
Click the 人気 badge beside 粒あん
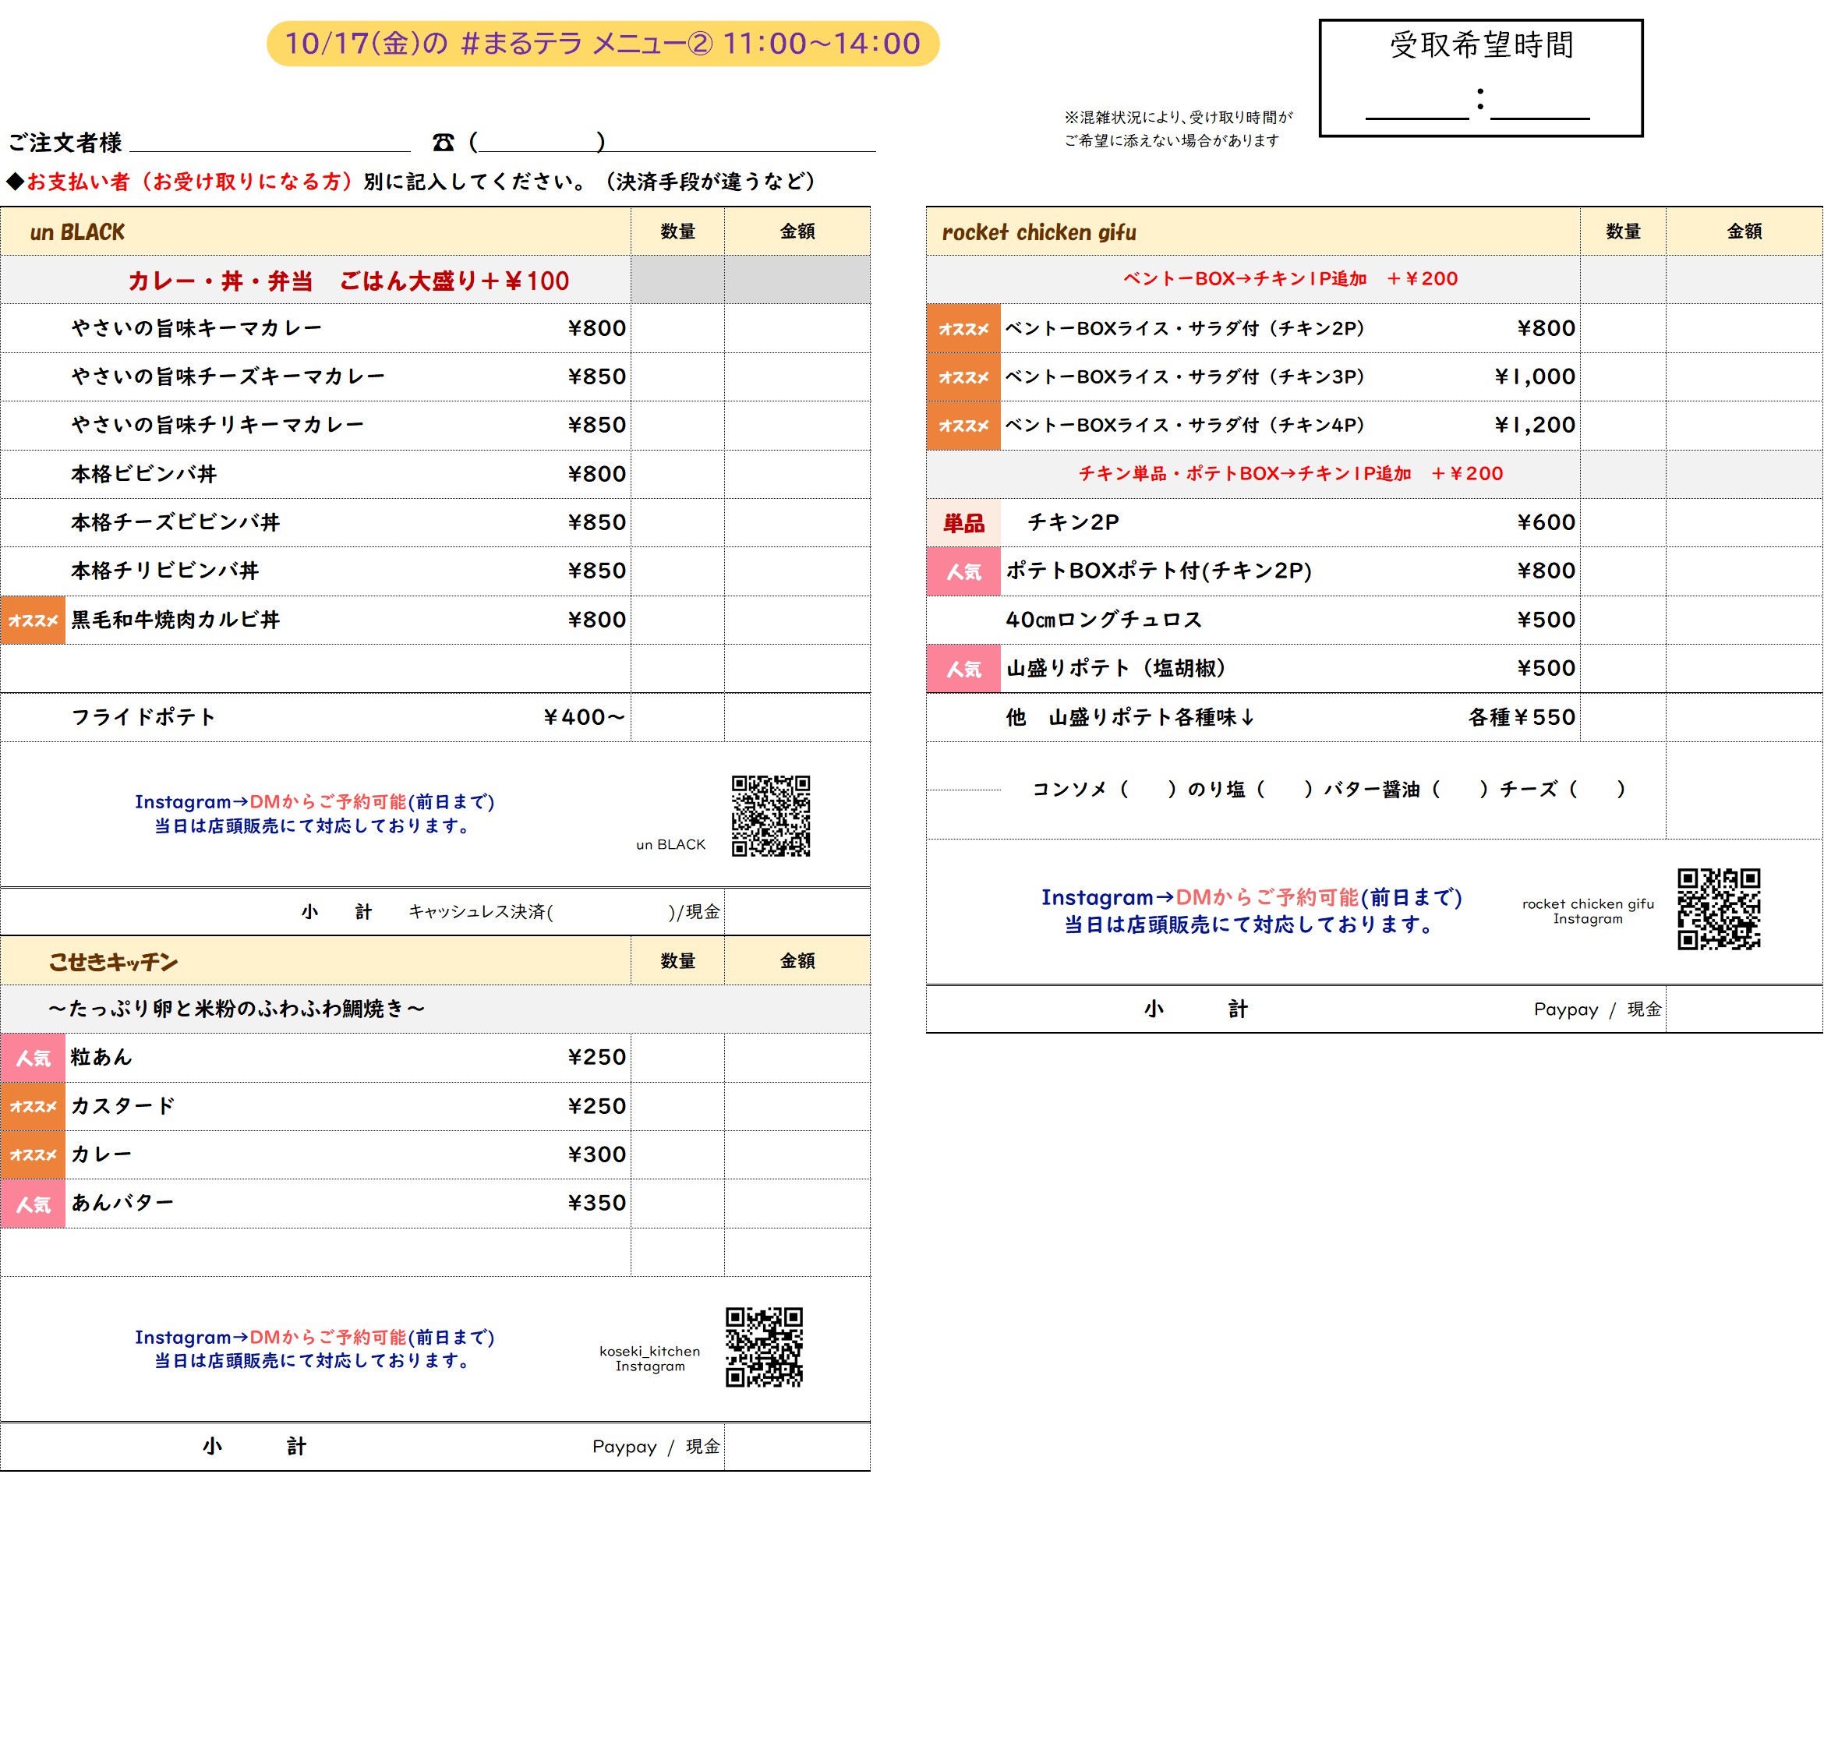[33, 1057]
